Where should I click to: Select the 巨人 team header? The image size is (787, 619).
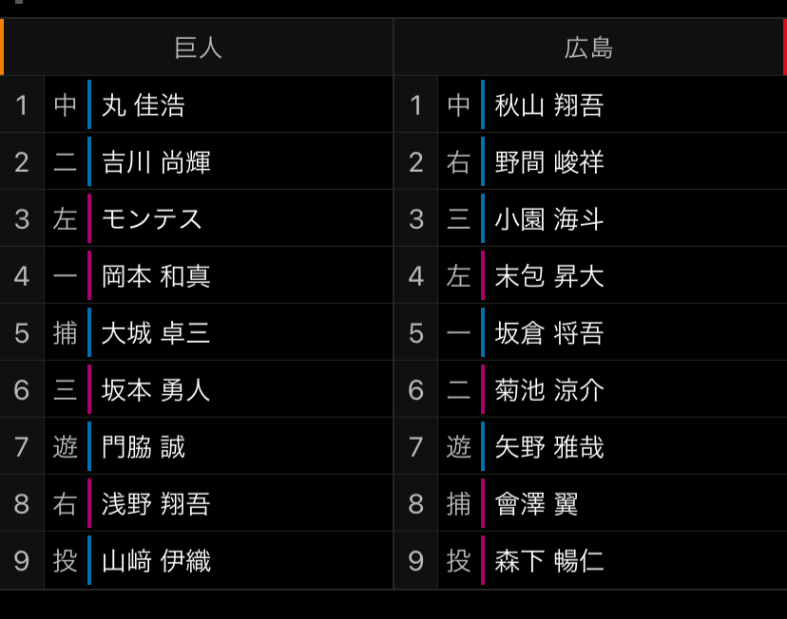198,47
